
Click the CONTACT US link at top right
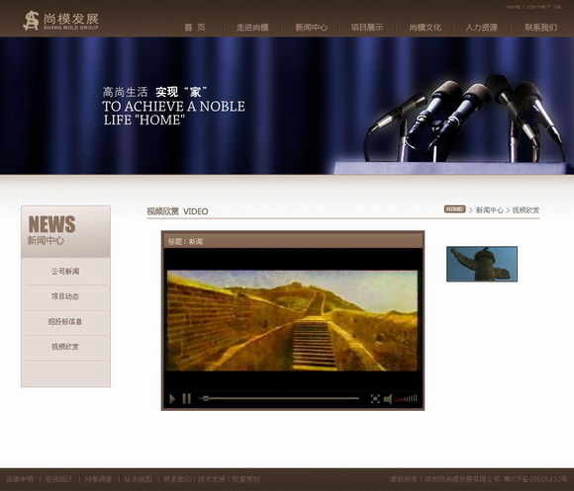[543, 7]
